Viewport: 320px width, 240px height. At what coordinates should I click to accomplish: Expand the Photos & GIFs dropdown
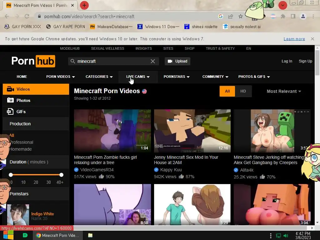click(x=254, y=77)
